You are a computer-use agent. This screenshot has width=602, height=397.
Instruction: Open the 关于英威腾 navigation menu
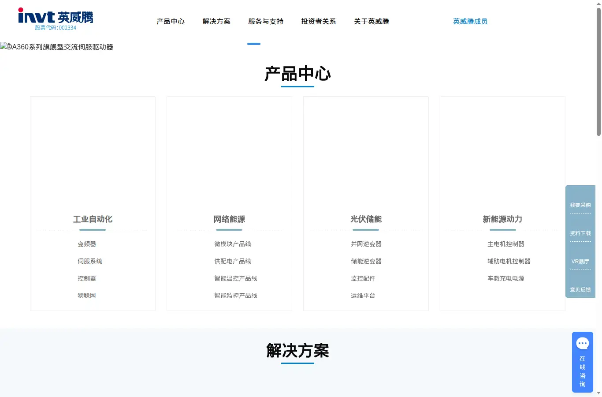[x=372, y=21]
